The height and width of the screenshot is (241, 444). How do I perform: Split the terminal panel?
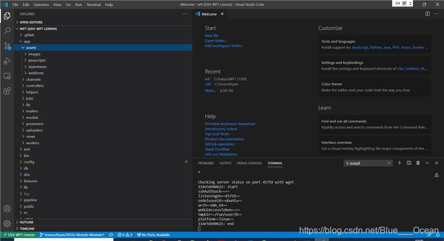click(409, 163)
